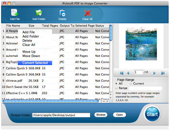The width and height of the screenshot is (170, 131).
Task: Go to the previous preview page
Action: tap(128, 73)
